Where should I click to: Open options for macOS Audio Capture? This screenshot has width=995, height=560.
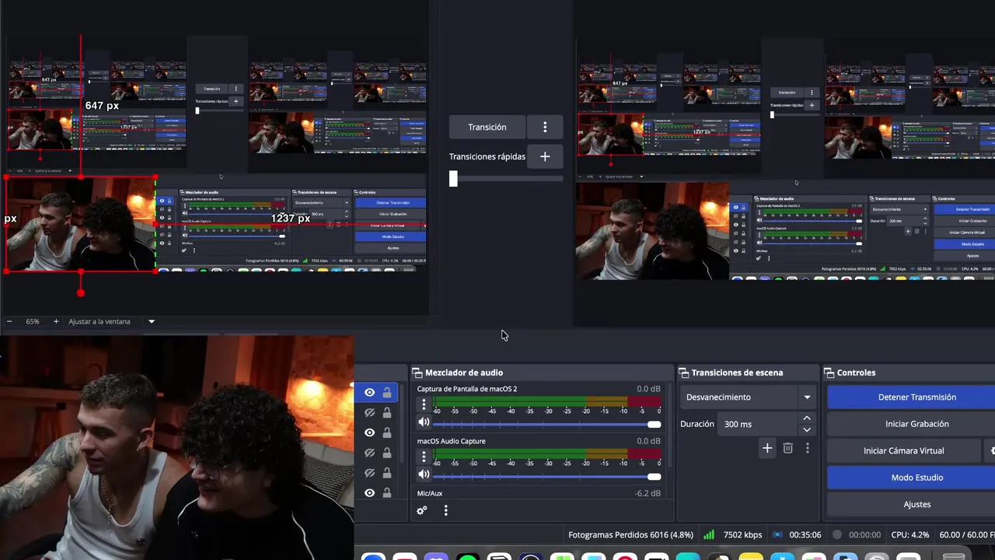tap(424, 457)
